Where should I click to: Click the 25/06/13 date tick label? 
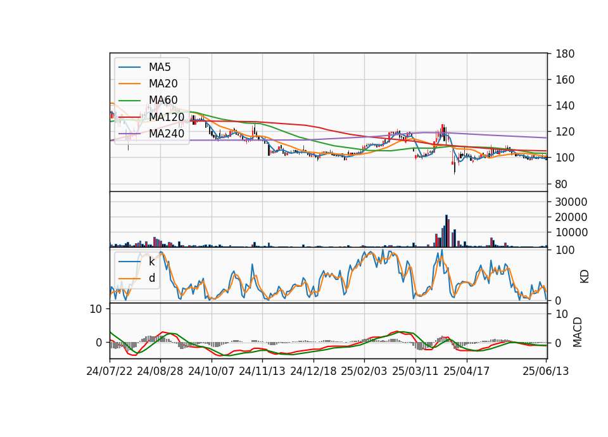[546, 371]
